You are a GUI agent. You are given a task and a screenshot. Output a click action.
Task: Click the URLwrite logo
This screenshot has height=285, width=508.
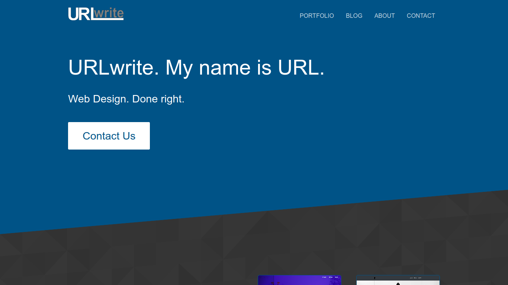point(96,14)
